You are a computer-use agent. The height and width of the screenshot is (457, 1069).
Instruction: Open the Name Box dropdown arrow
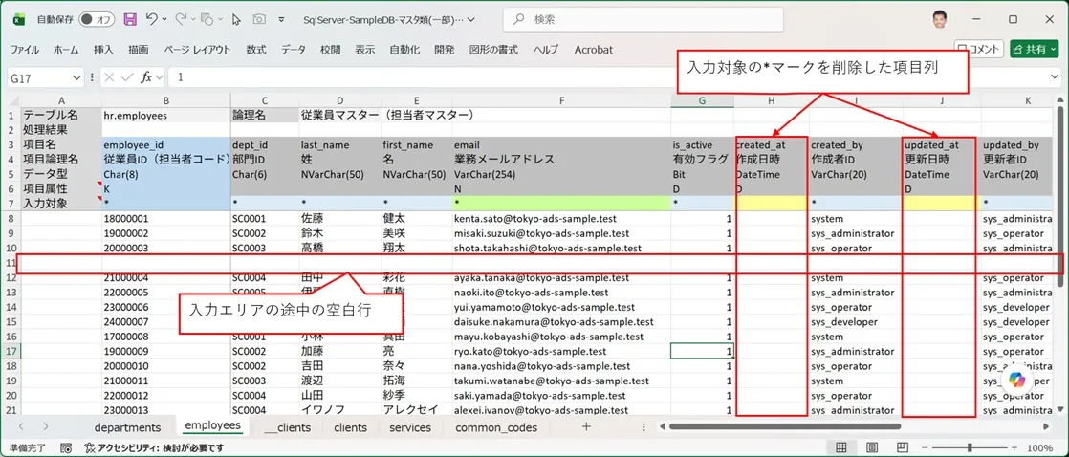[x=77, y=77]
